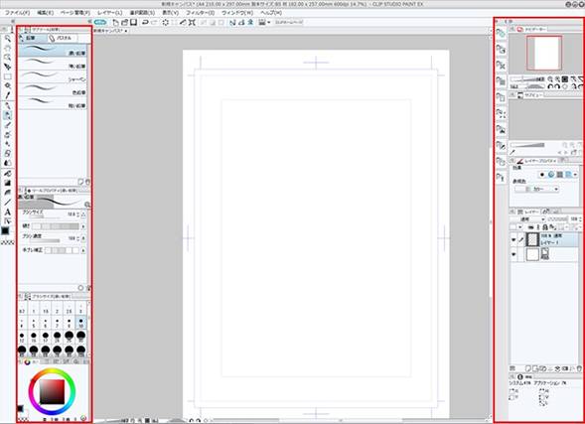
Task: Select the Auto select wand tool
Action: pos(8,86)
